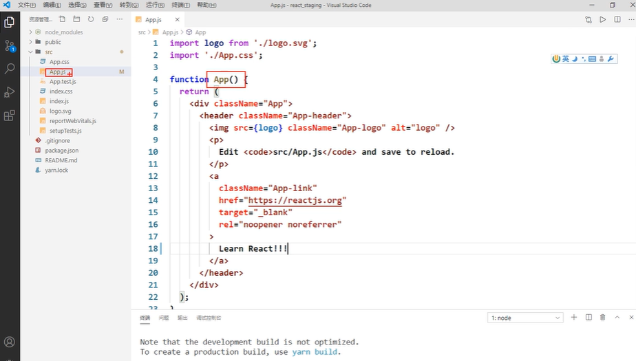Open the Accounts menu icon
The height and width of the screenshot is (361, 636).
[10, 342]
